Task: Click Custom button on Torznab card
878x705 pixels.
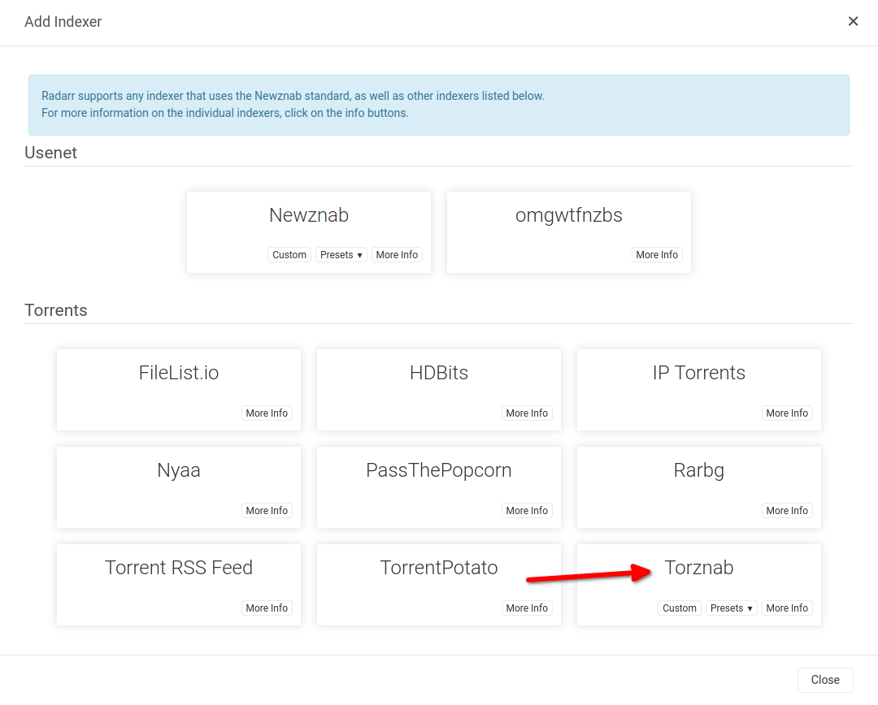Action: coord(679,608)
